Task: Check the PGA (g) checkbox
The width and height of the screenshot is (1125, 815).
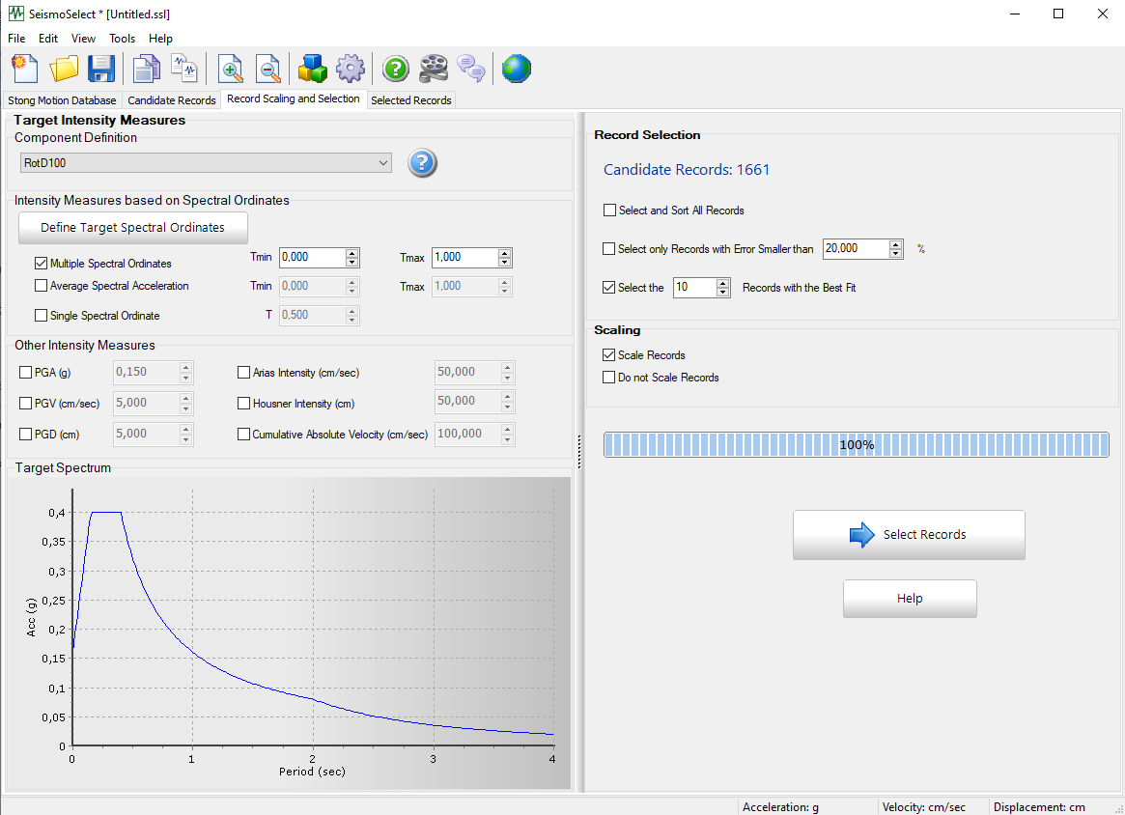Action: tap(26, 373)
